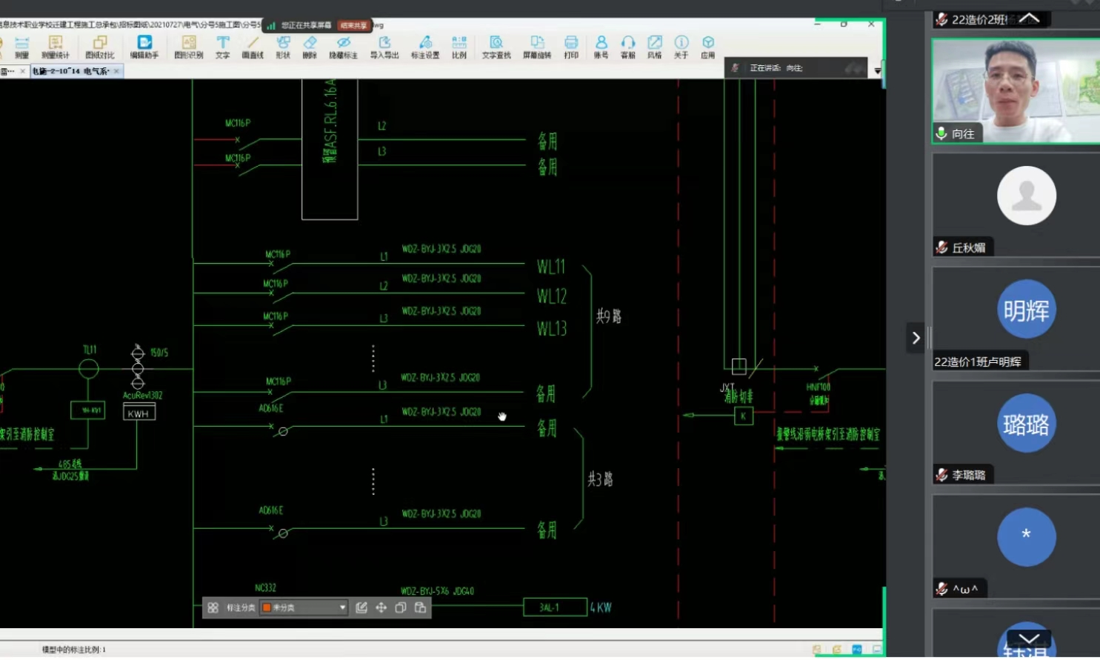Screen dimensions: 1100x660
Task: Select 明辉 participant avatar thumbnail
Action: click(x=1026, y=310)
